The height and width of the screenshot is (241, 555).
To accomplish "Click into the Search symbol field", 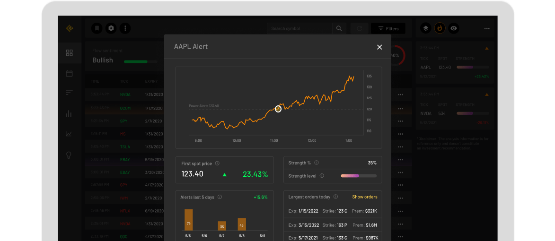I will 300,28.
